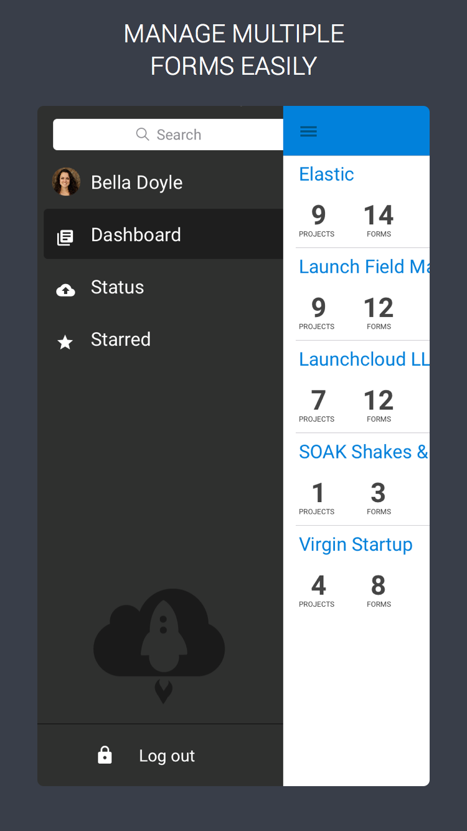Select the Dashboard menu entry
Viewport: 467px width, 831px height.
(x=136, y=235)
